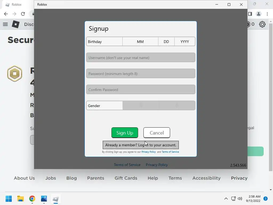This screenshot has height=205, width=273.
Task: Focus the Confirm Password field
Action: click(141, 90)
